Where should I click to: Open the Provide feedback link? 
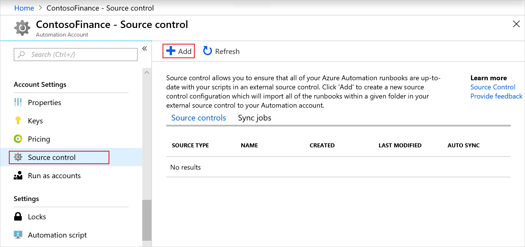(x=496, y=96)
